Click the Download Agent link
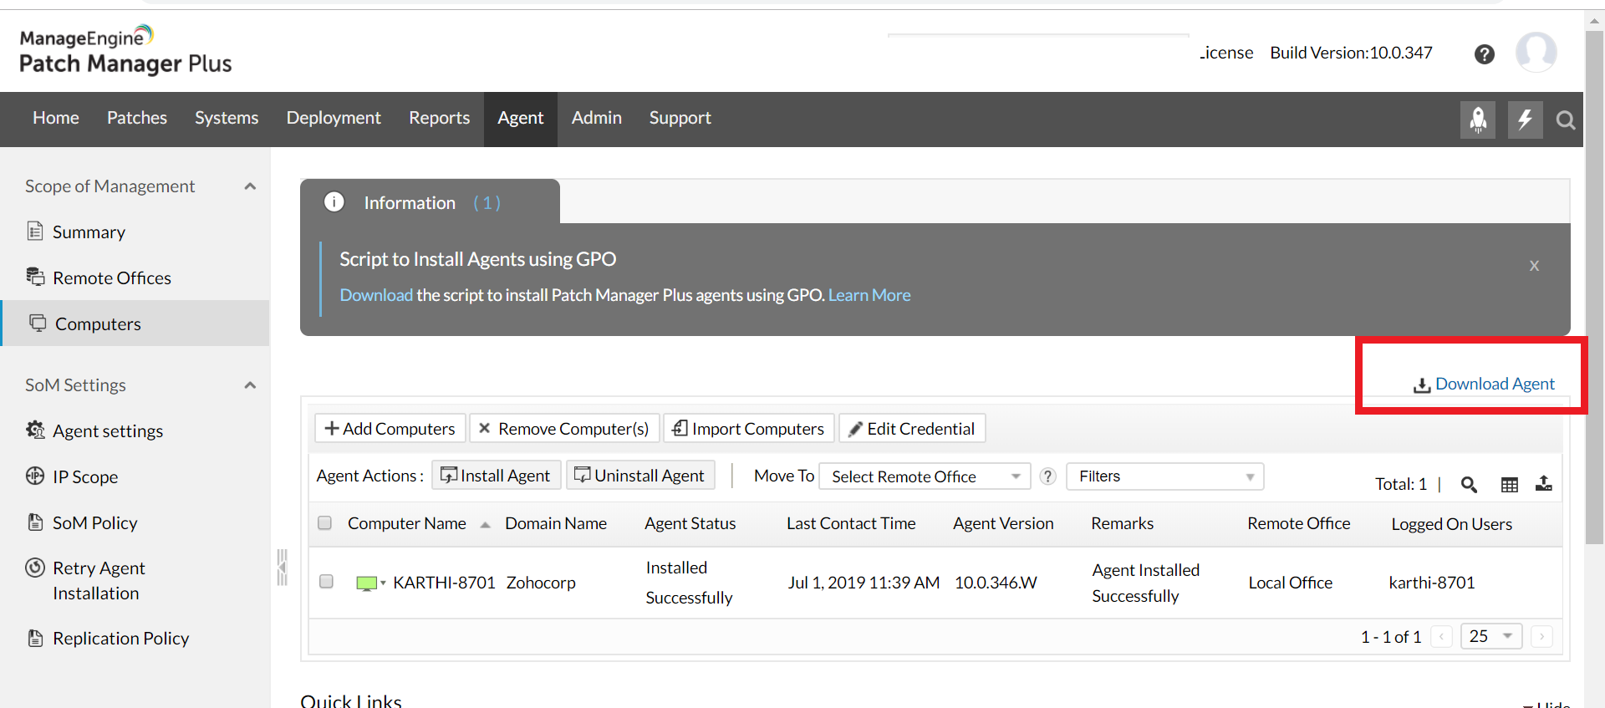1605x708 pixels. (x=1494, y=384)
